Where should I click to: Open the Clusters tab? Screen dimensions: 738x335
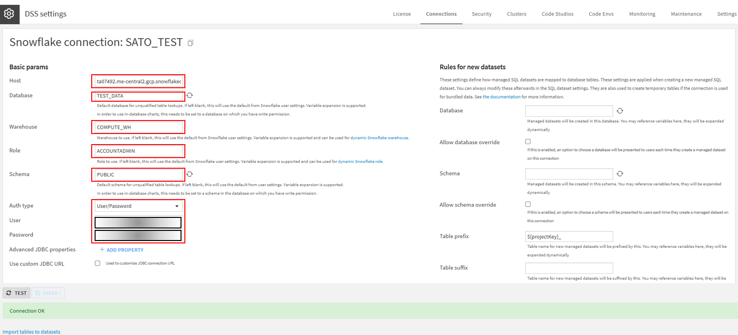pyautogui.click(x=516, y=14)
